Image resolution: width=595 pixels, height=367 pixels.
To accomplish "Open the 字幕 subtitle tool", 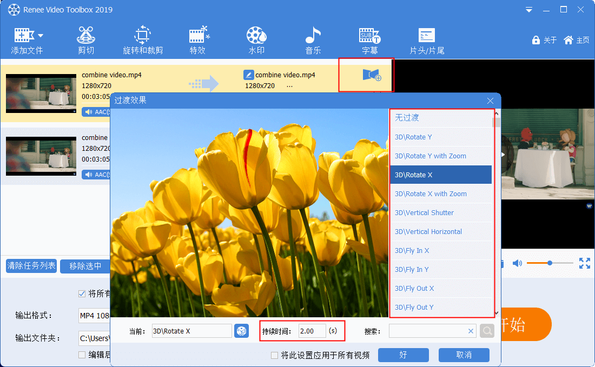I will [370, 41].
